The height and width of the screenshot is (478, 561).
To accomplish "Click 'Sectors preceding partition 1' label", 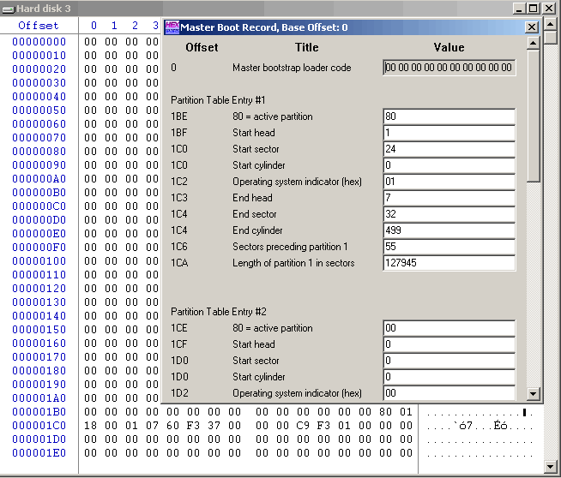I will [290, 247].
